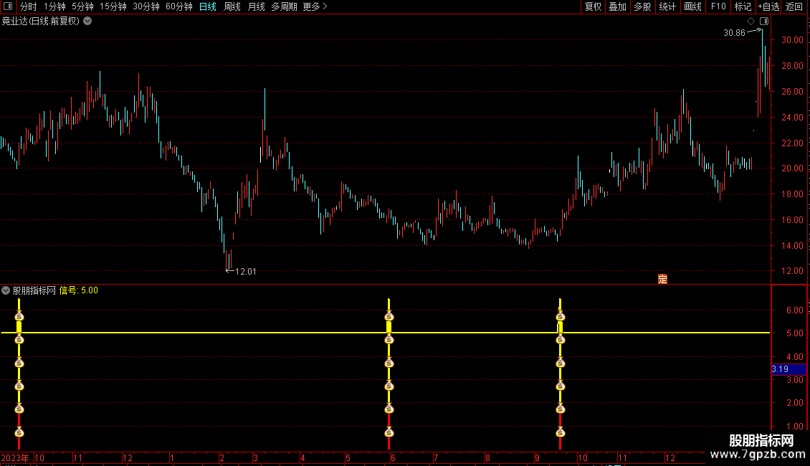
Task: Click 返回 to go back
Action: [x=794, y=6]
